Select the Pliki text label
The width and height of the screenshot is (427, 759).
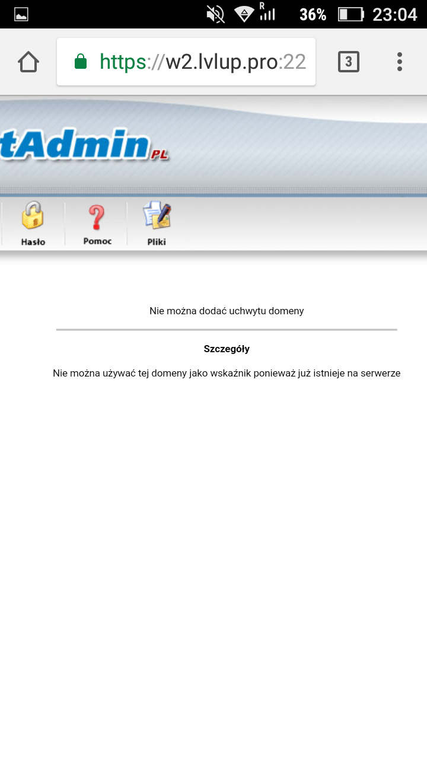(x=157, y=242)
